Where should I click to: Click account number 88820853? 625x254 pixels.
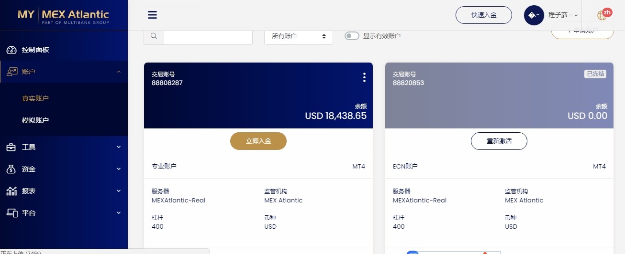click(408, 83)
